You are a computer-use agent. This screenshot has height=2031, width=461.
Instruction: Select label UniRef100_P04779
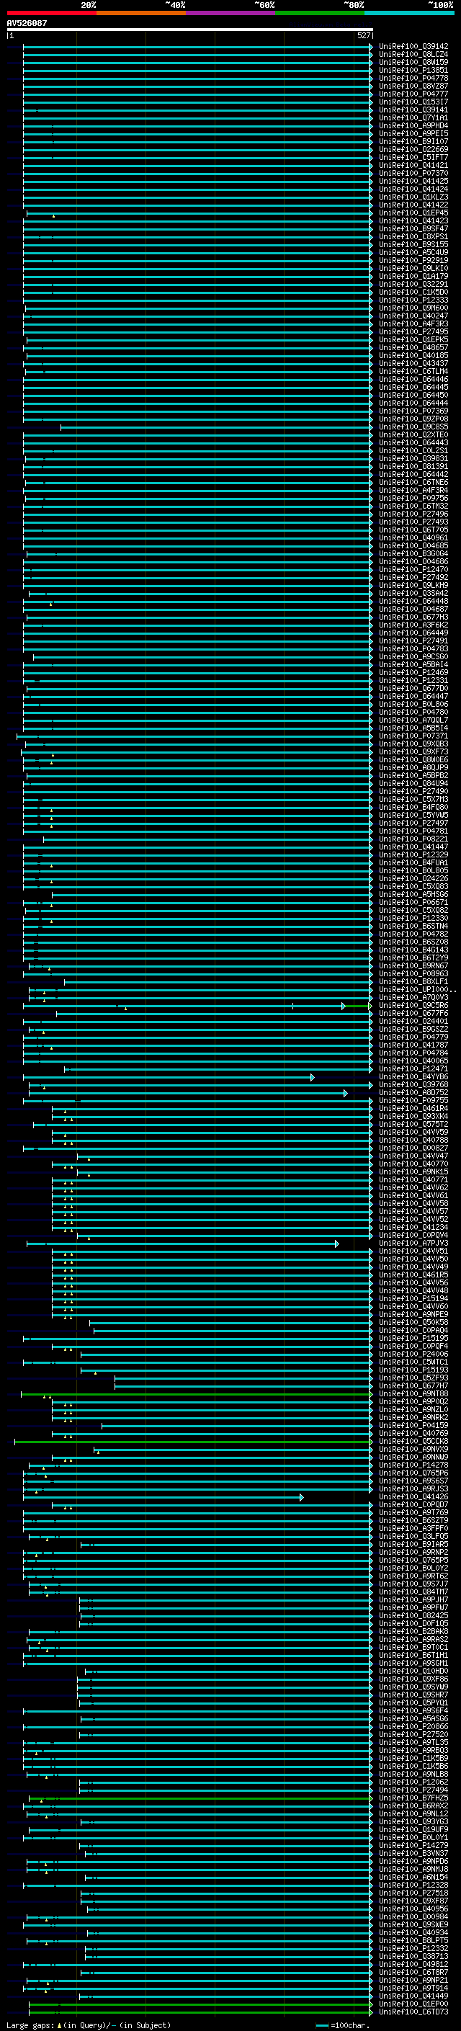(413, 1037)
